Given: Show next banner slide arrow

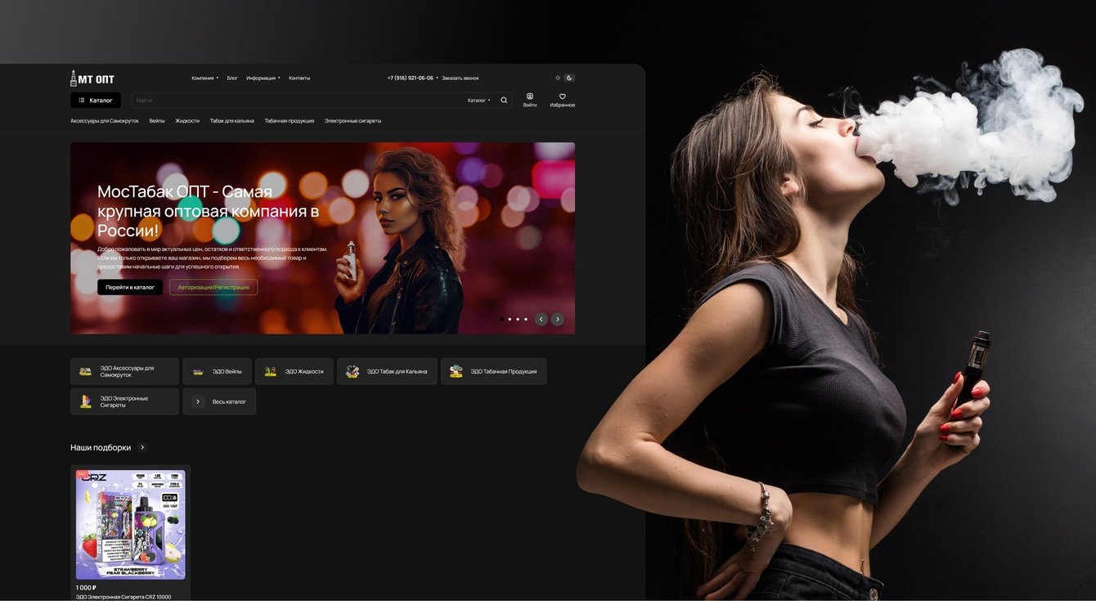Looking at the screenshot, I should pyautogui.click(x=557, y=319).
